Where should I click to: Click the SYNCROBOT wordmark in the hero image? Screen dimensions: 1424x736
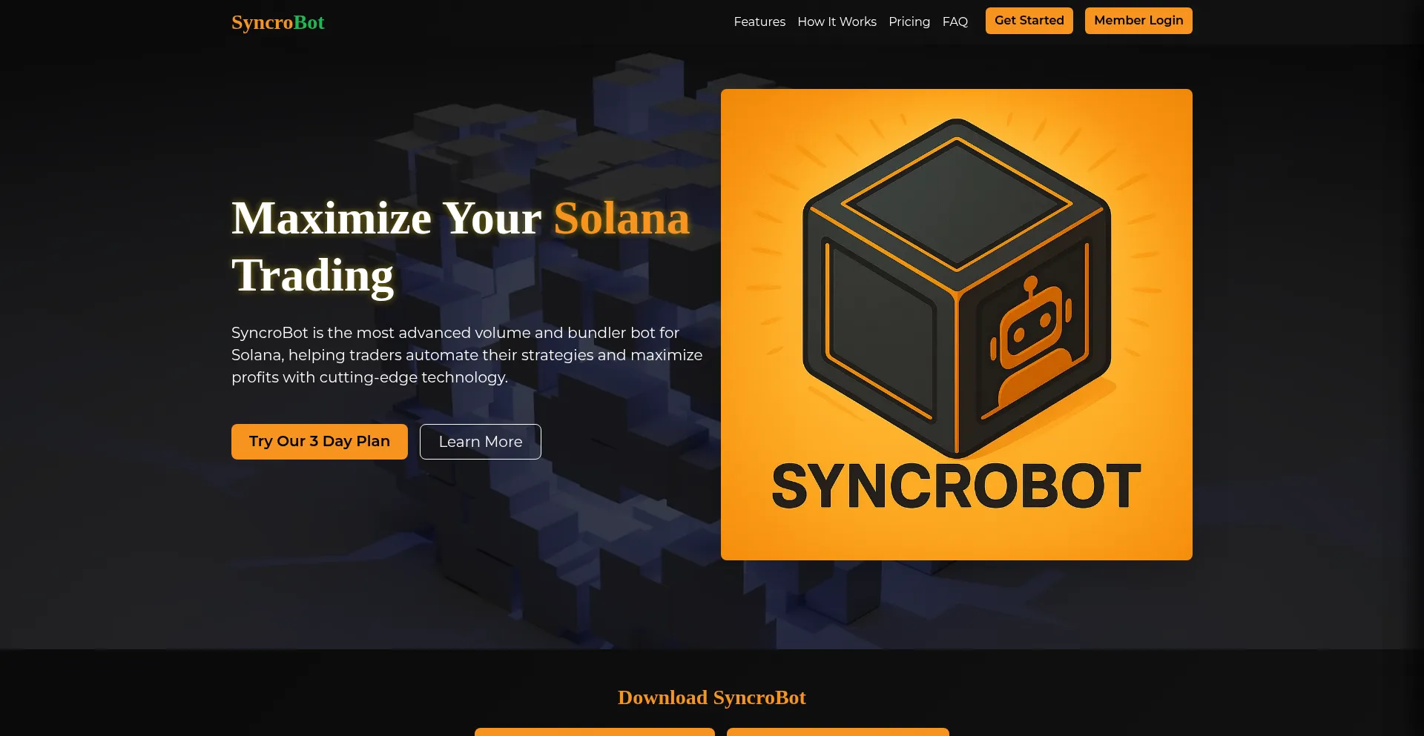click(x=956, y=487)
